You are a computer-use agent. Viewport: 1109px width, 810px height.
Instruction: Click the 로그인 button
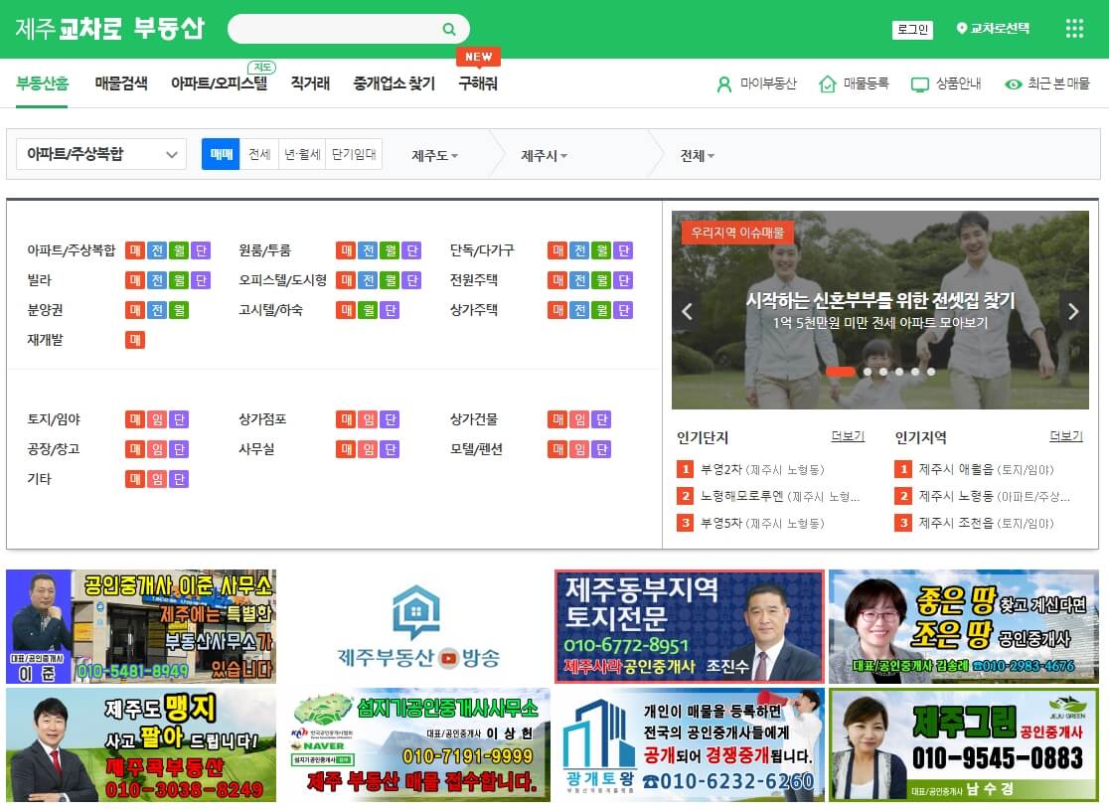(x=912, y=29)
